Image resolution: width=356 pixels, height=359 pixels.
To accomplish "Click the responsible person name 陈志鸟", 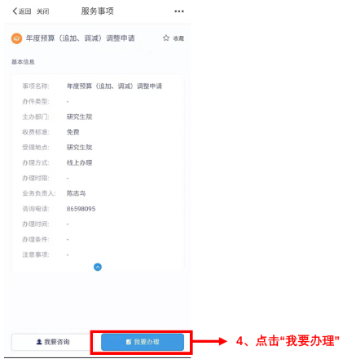I will point(76,193).
